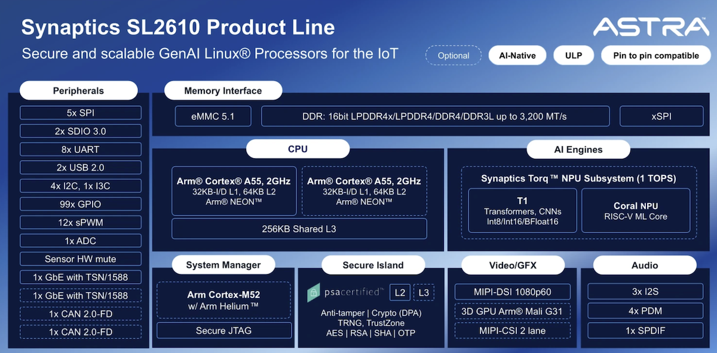This screenshot has width=717, height=353.
Task: Click the eMMC 5.1 block
Action: click(213, 116)
